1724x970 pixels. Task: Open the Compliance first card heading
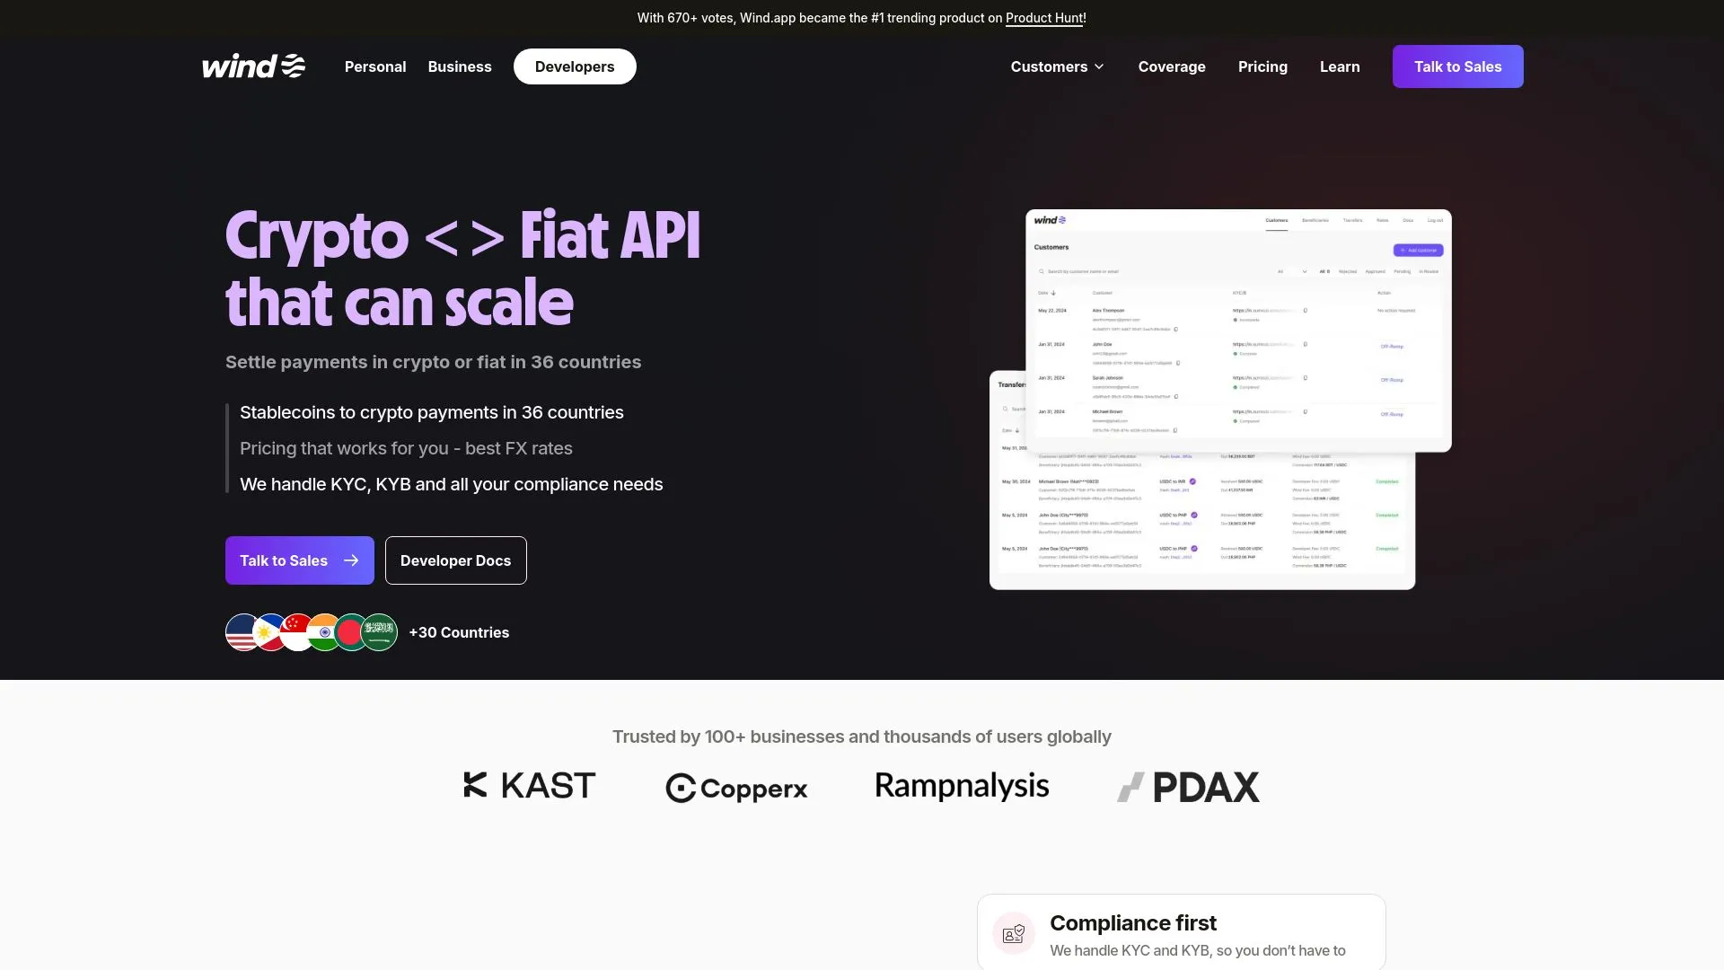(x=1133, y=923)
